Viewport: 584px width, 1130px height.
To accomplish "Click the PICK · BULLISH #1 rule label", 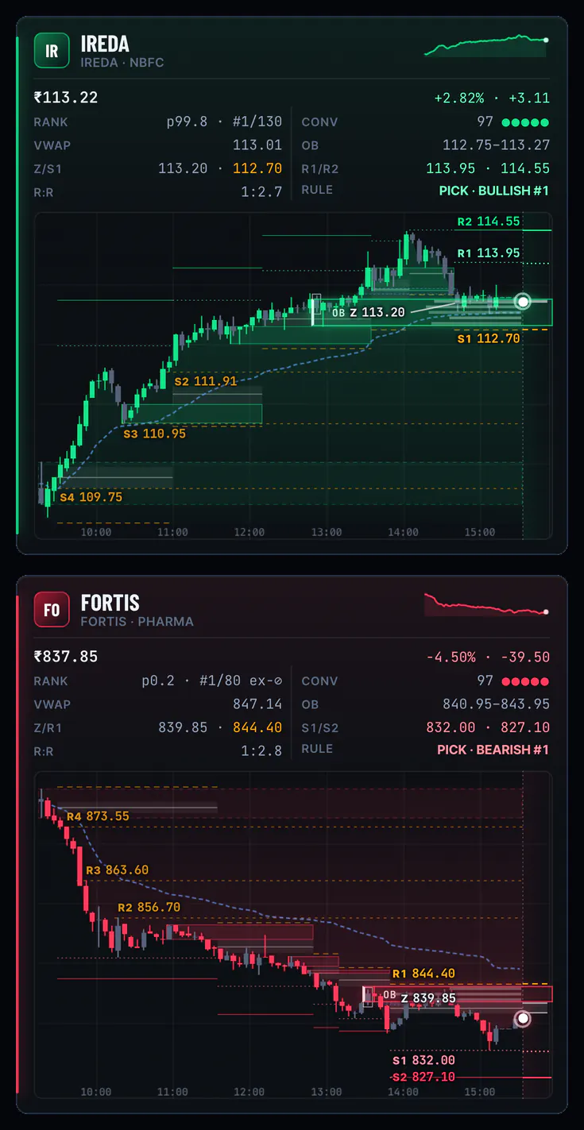I will 493,191.
